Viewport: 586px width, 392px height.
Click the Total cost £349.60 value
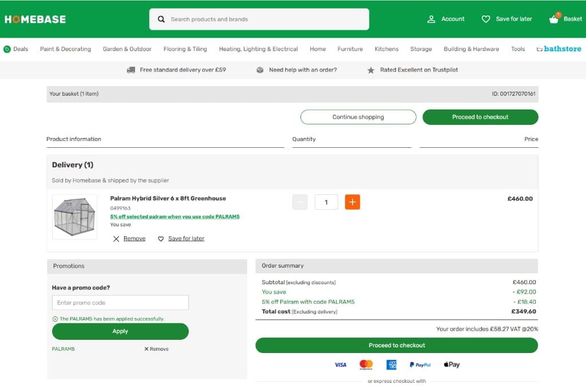[524, 312]
